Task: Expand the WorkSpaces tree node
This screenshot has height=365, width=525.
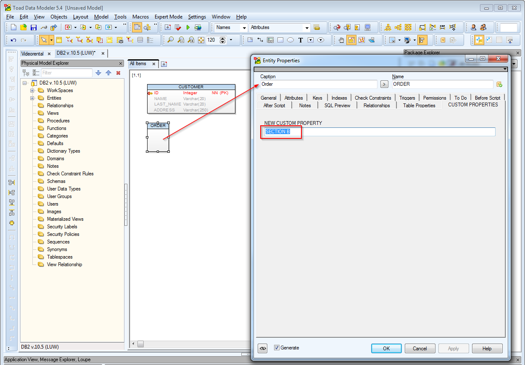Action: 32,90
